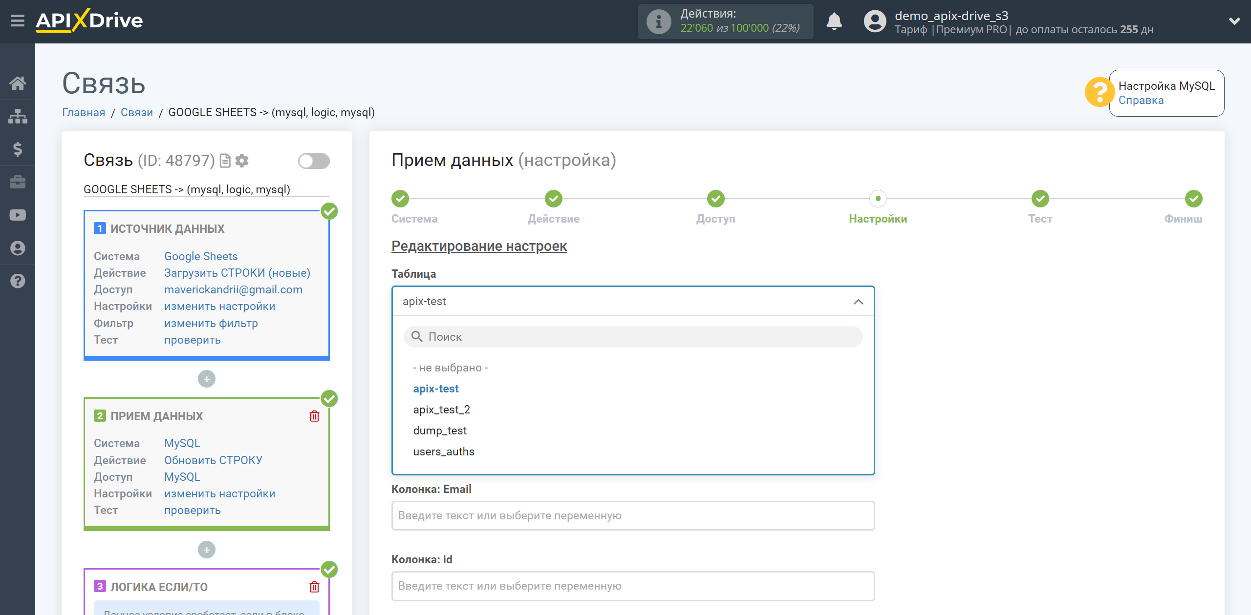Click the table search field
The height and width of the screenshot is (615, 1251).
[x=633, y=337]
